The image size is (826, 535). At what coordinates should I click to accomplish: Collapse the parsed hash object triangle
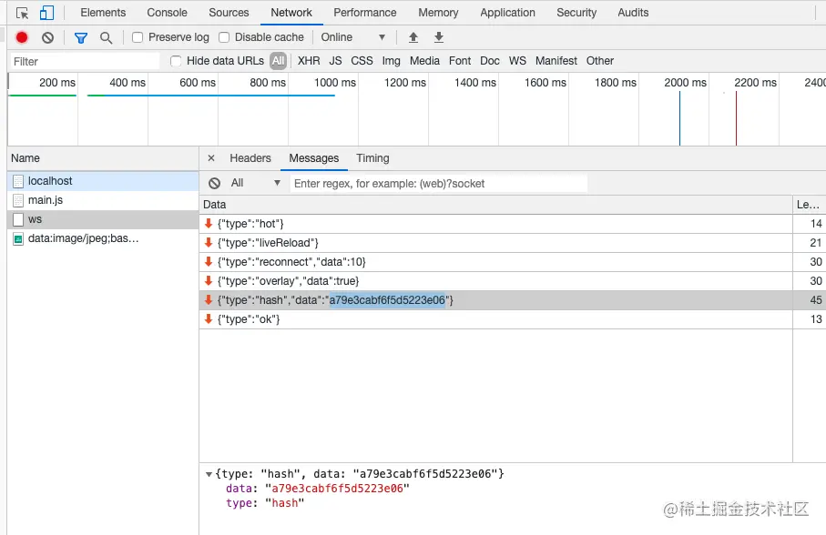point(209,474)
